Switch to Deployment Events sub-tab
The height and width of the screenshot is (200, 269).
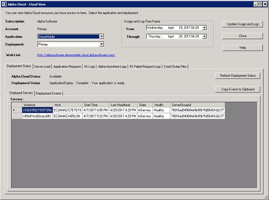click(x=48, y=93)
